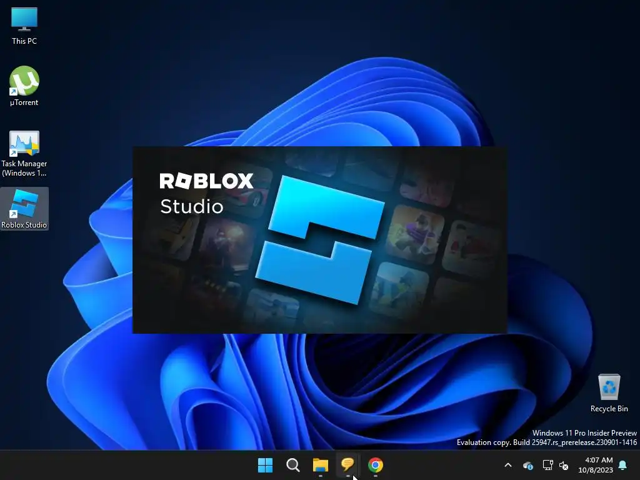Select the Roblox Studio desktop shortcut
Image resolution: width=640 pixels, height=480 pixels.
tap(24, 209)
